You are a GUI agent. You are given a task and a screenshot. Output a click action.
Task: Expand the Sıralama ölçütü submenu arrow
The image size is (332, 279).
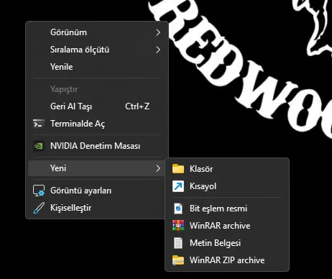[x=158, y=50]
